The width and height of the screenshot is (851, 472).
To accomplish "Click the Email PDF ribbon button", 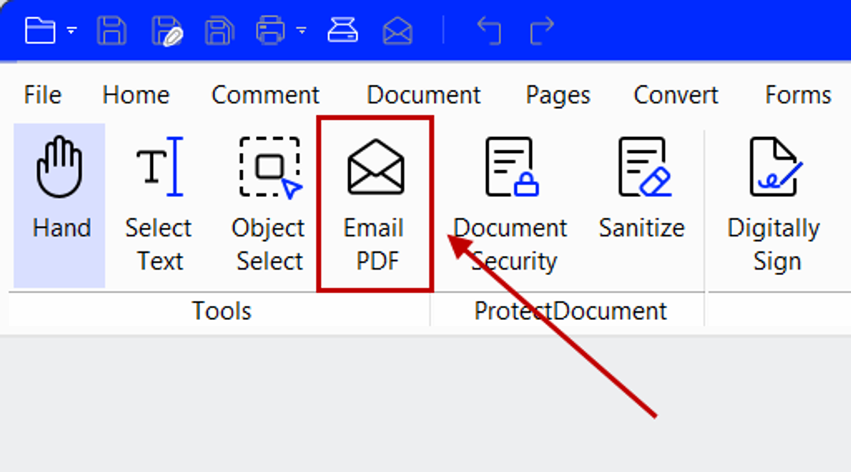I will tap(375, 204).
